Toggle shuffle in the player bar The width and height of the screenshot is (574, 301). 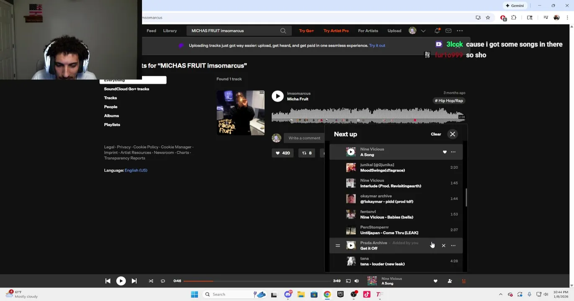click(151, 281)
